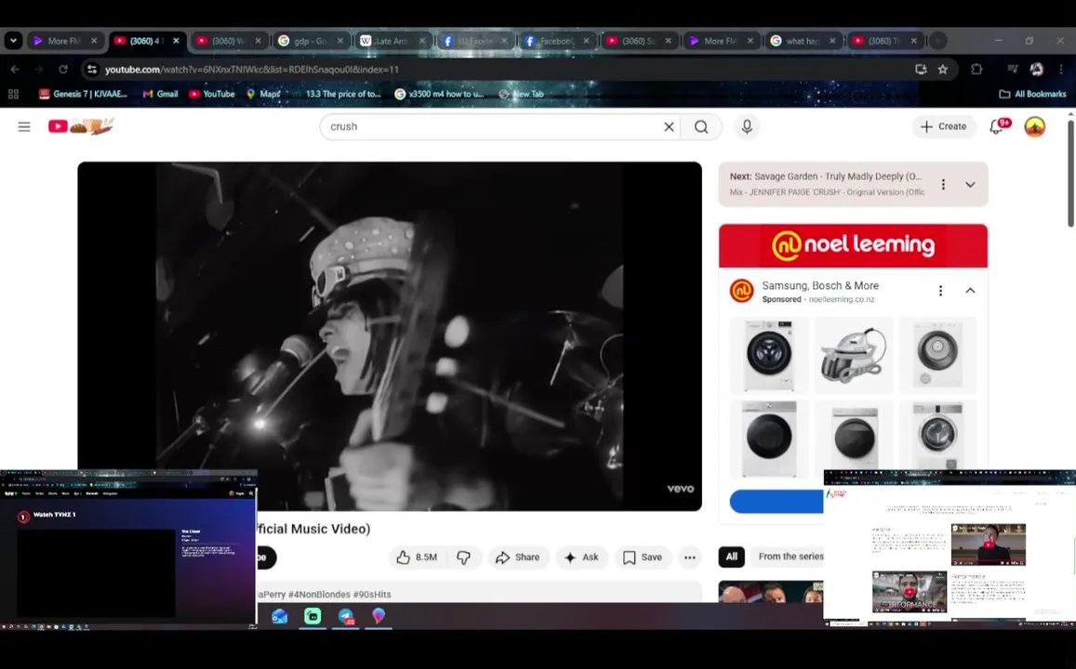This screenshot has height=669, width=1076.
Task: Click the Share button
Action: [x=518, y=557]
